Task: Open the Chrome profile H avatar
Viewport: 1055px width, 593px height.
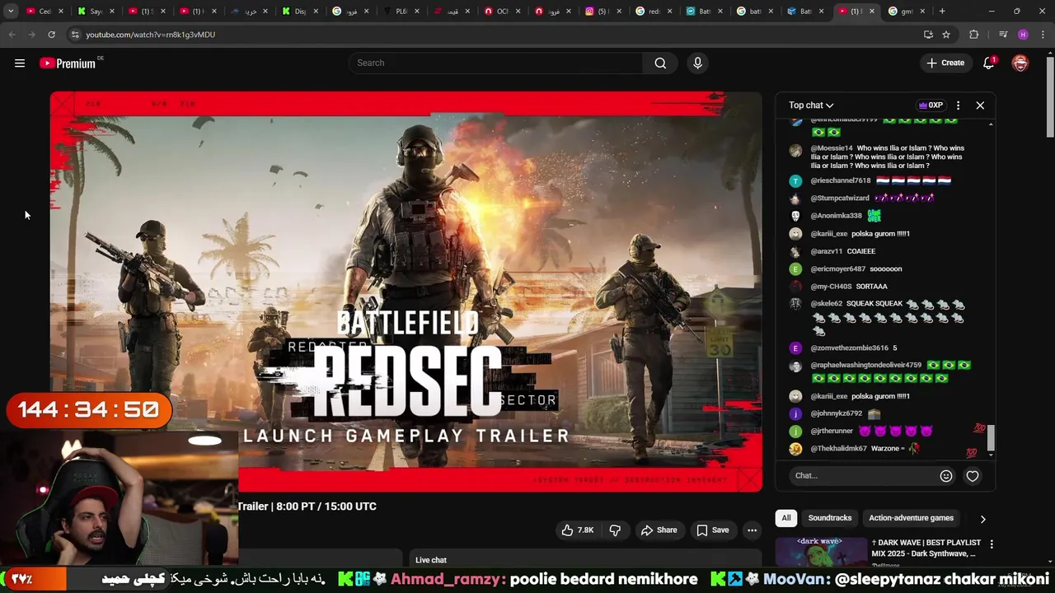Action: click(1023, 35)
